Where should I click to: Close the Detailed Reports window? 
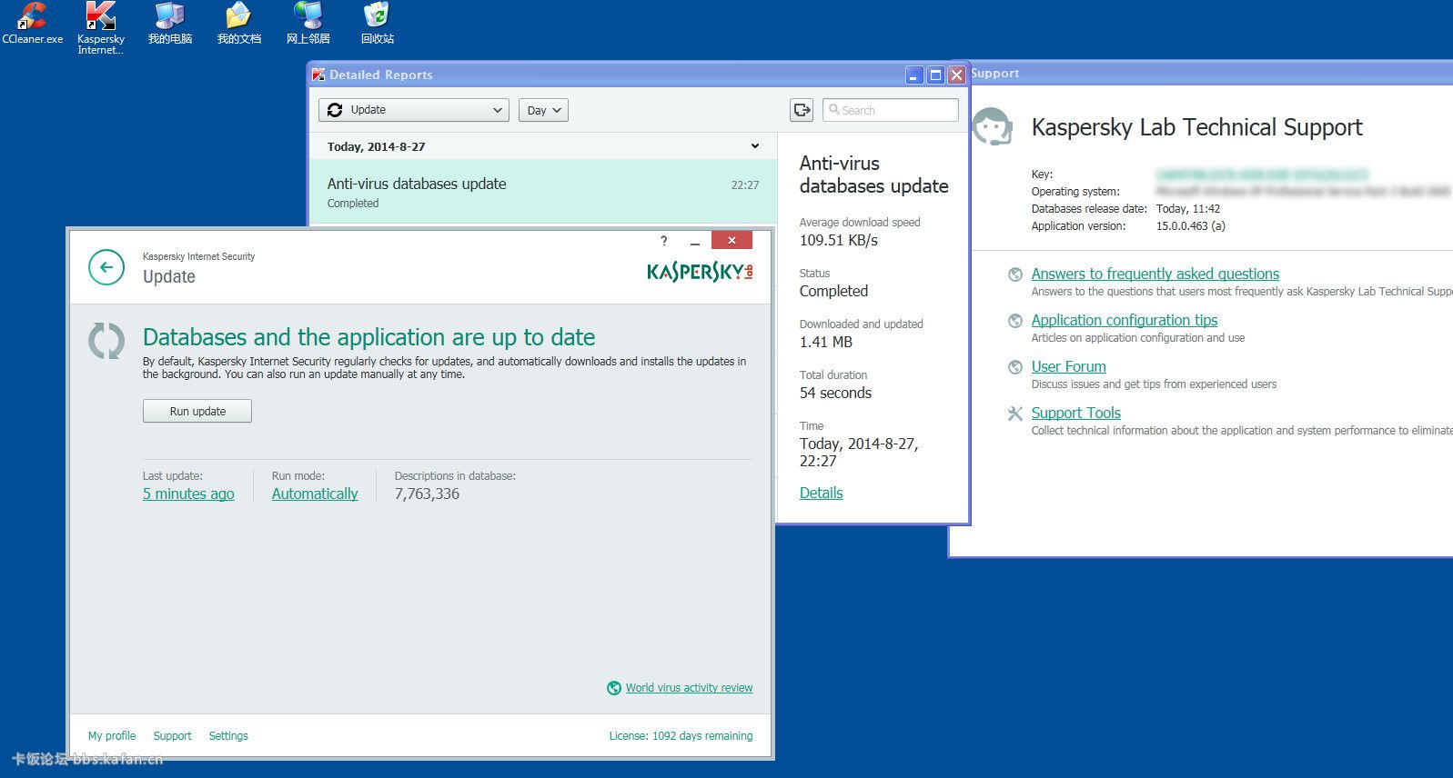[956, 75]
